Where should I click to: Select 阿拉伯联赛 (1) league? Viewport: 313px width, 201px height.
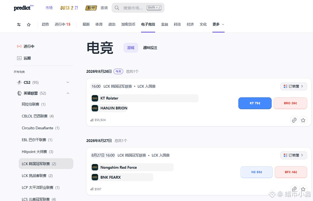click(x=34, y=104)
